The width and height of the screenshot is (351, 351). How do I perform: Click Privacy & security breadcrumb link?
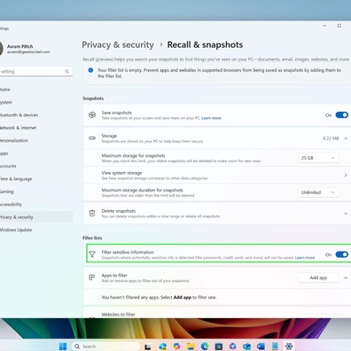click(118, 45)
